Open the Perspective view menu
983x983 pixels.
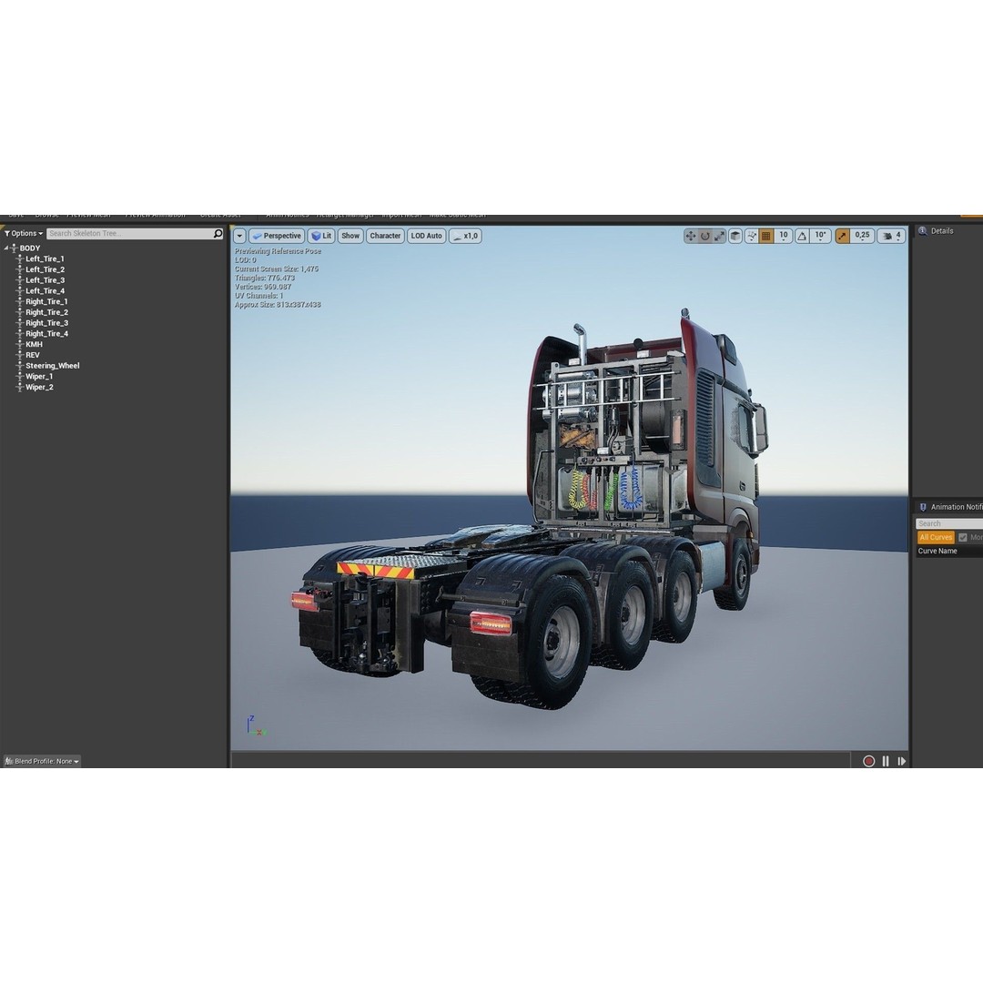(x=277, y=236)
